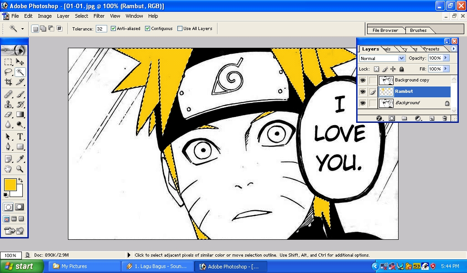The width and height of the screenshot is (467, 273).
Task: Select the Eyedropper tool
Action: [x=20, y=159]
